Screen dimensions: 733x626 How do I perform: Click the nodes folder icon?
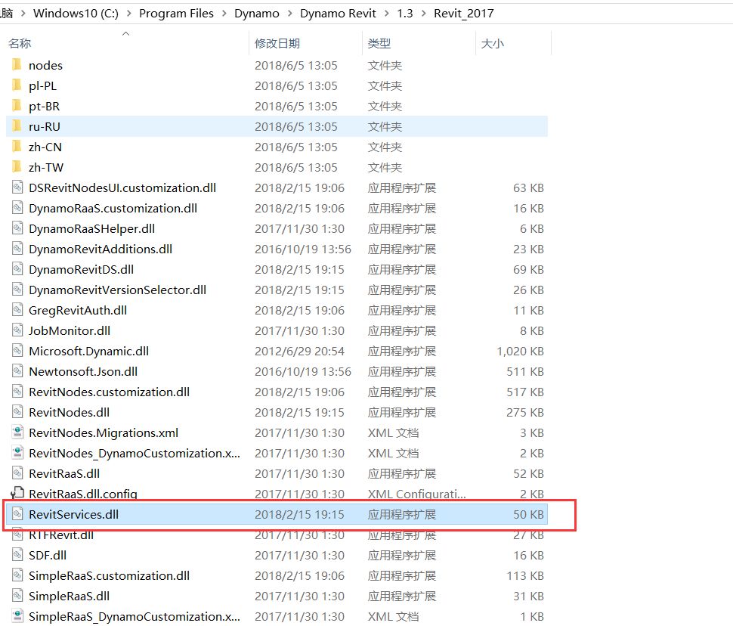(x=17, y=64)
